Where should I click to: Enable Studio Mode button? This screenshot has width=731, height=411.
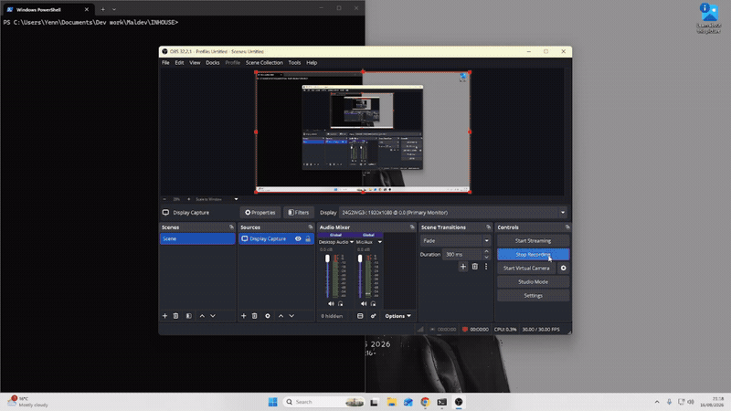point(533,282)
